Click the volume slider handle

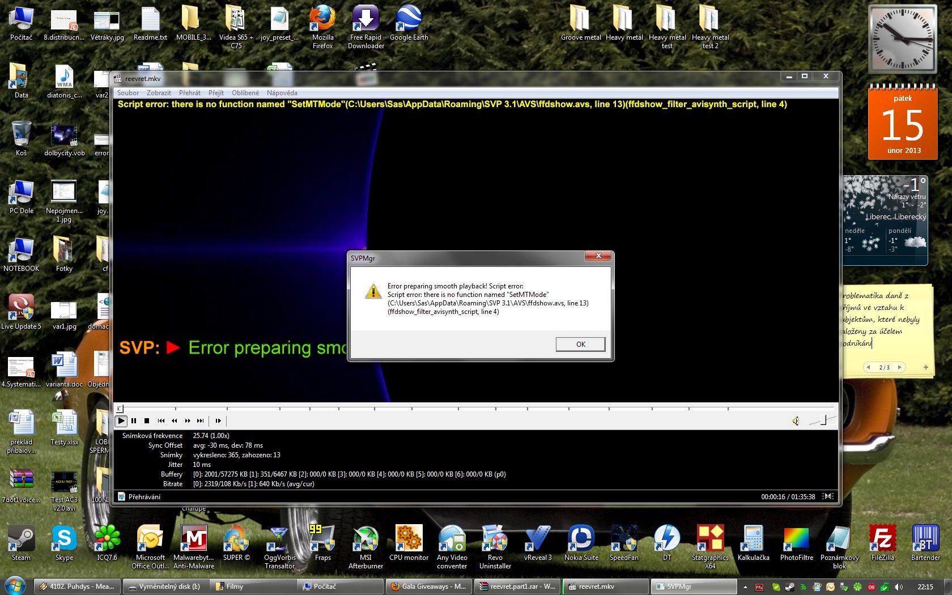point(824,420)
